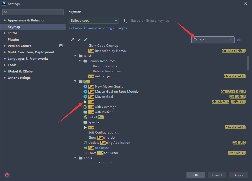Click green play icon of Run... action

(85, 127)
